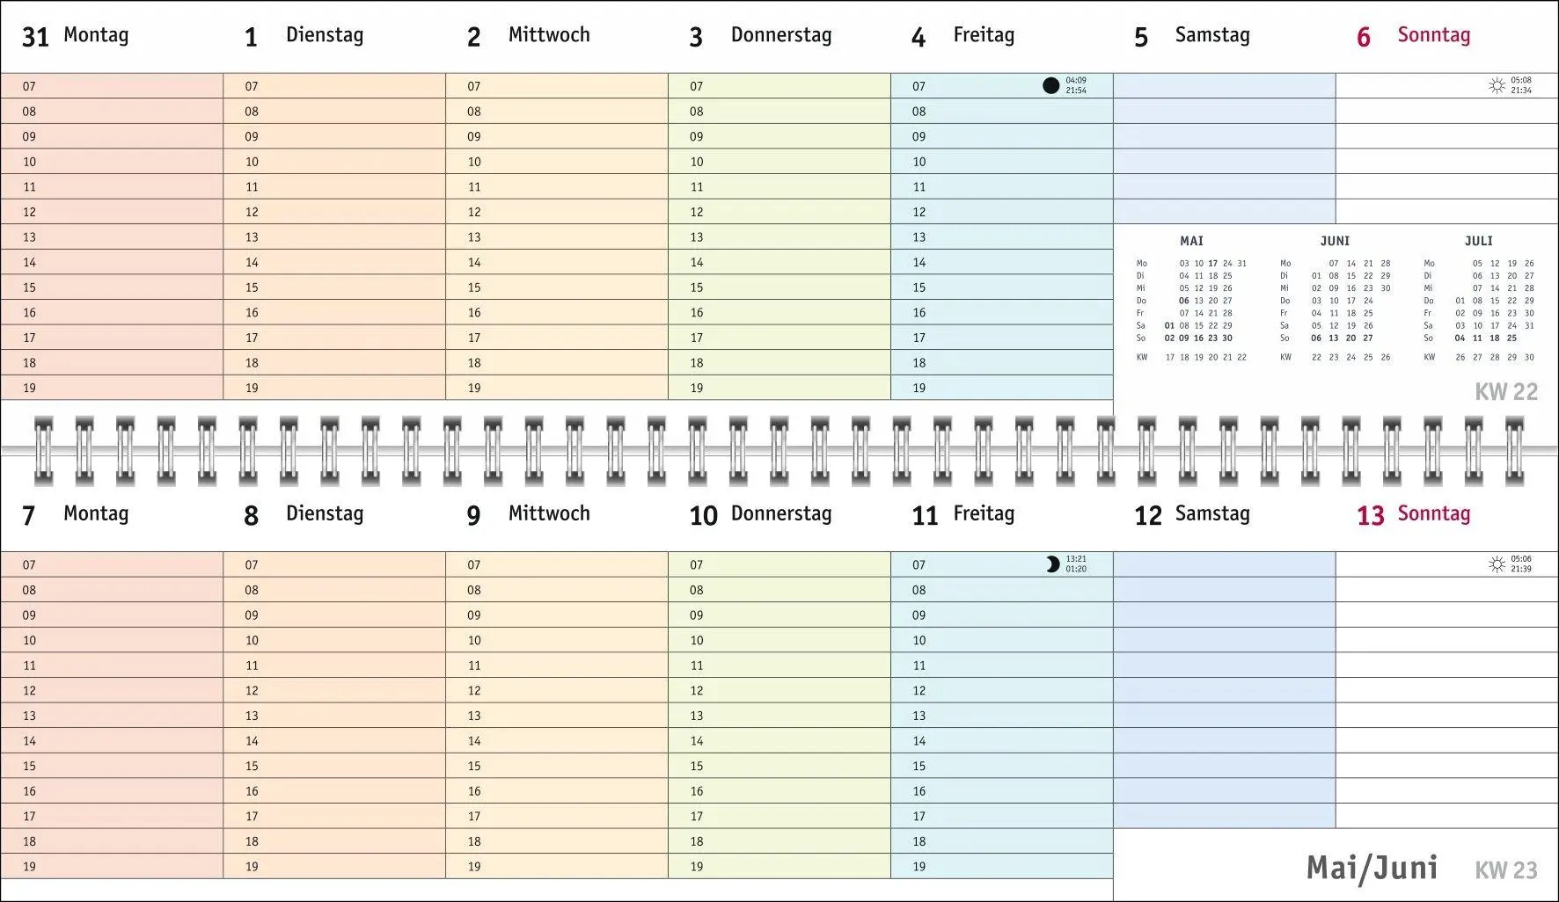
Task: Select the 07 slot on Mittwoch 2
Action: coord(557,86)
